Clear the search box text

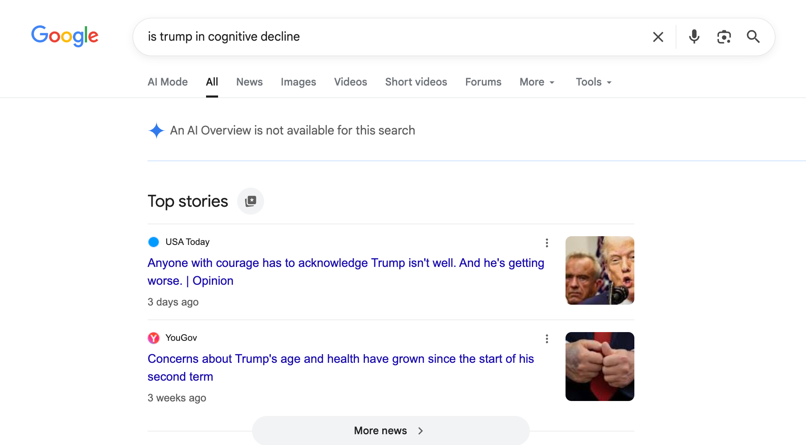[658, 37]
